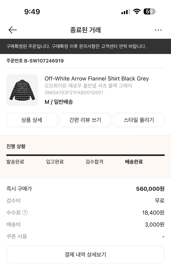Tap the battery indicator in status bar
171x268 pixels.
tap(149, 12)
